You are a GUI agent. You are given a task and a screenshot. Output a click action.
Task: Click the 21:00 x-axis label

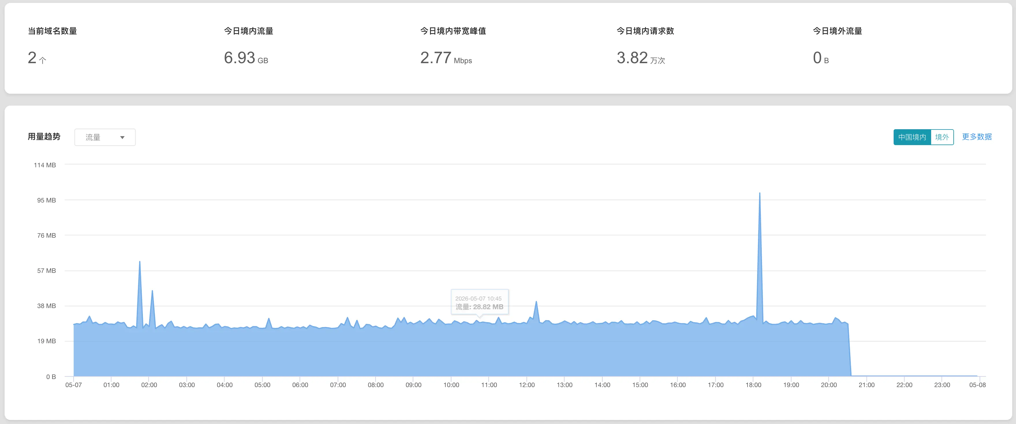866,385
